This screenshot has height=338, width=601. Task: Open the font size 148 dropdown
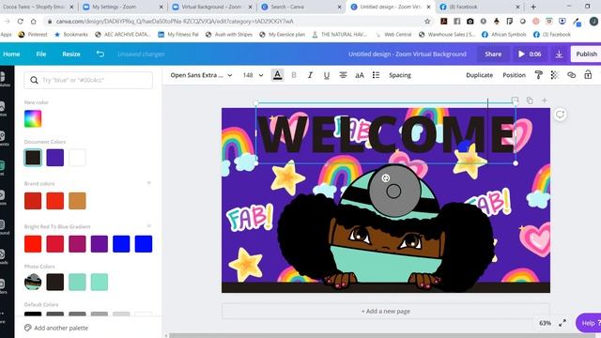[x=253, y=75]
